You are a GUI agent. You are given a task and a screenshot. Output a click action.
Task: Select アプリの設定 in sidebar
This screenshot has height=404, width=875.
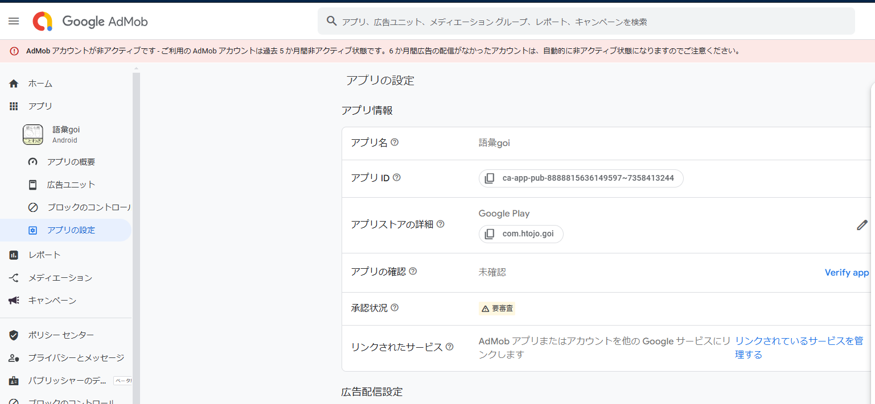click(x=66, y=230)
